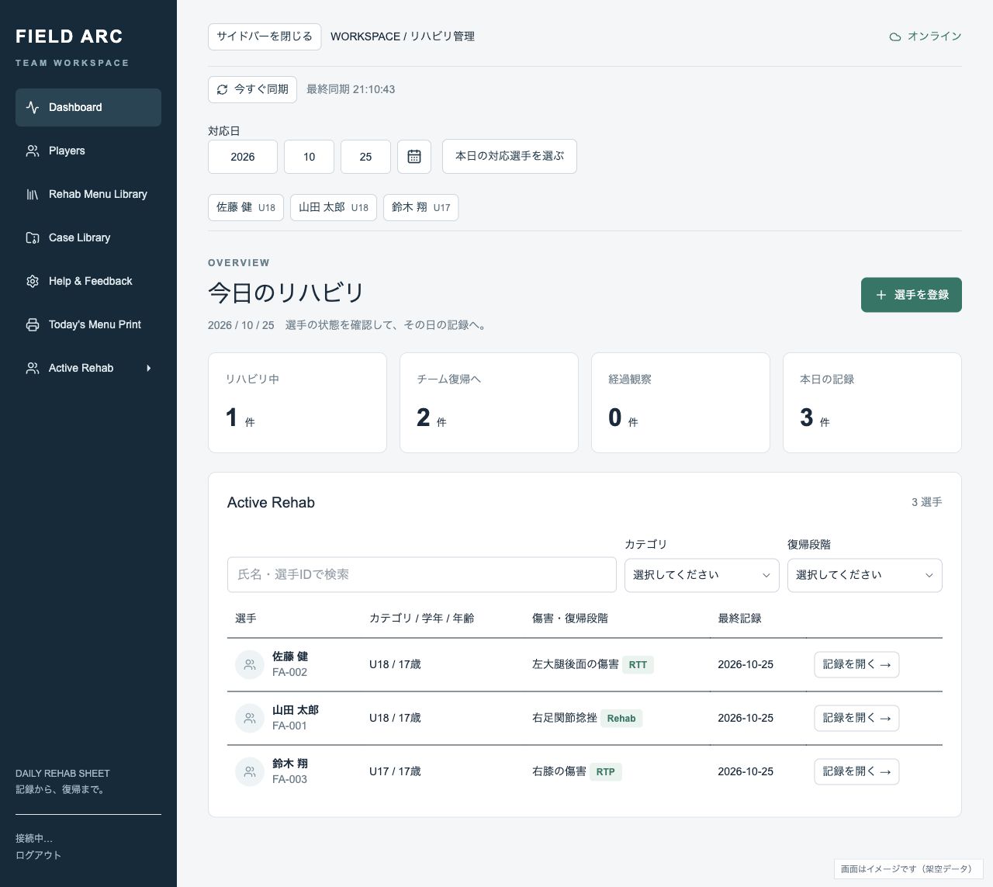This screenshot has width=993, height=887.
Task: Go to Rehab Menu Library
Action: pos(88,194)
